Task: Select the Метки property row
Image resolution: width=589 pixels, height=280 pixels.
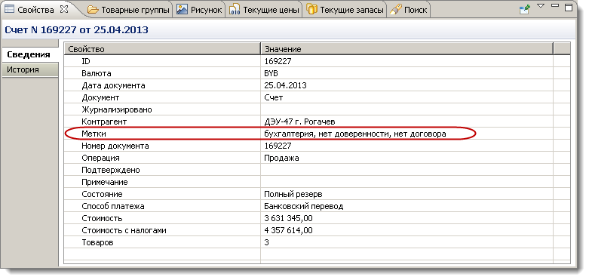Action: 317,134
